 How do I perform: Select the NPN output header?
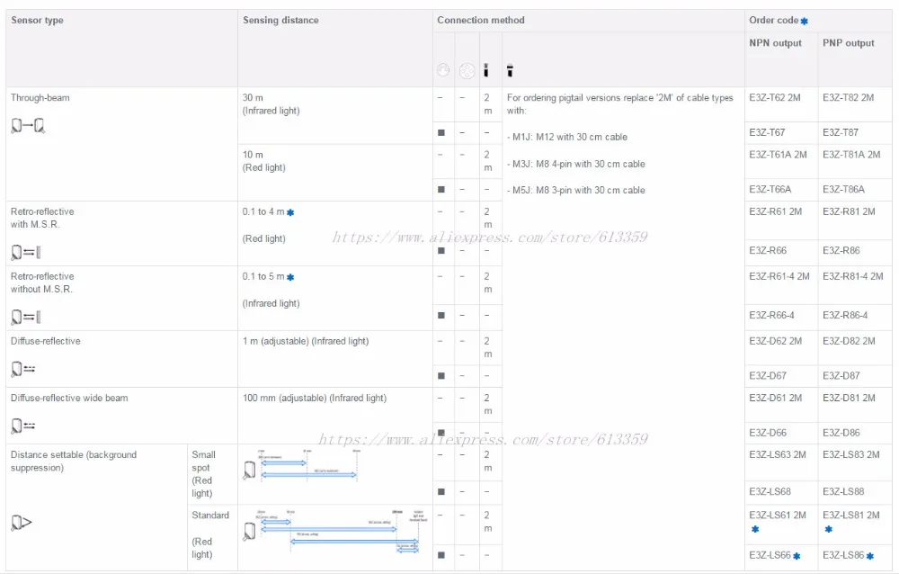[775, 43]
